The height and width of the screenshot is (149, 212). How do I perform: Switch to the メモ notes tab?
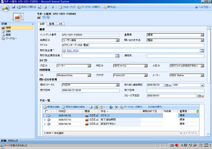pyautogui.click(x=60, y=24)
